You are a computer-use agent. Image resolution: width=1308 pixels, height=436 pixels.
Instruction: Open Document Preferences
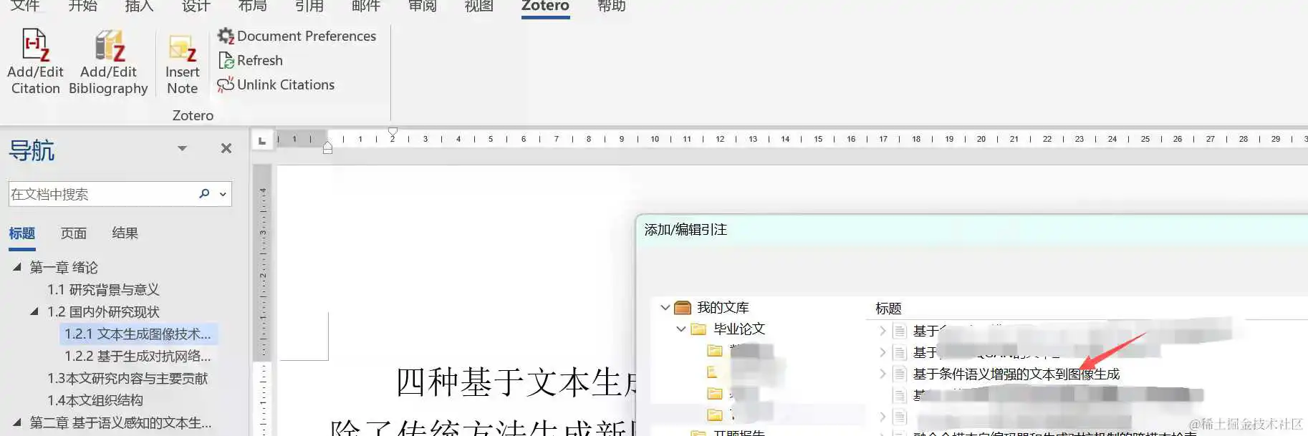[x=297, y=36]
